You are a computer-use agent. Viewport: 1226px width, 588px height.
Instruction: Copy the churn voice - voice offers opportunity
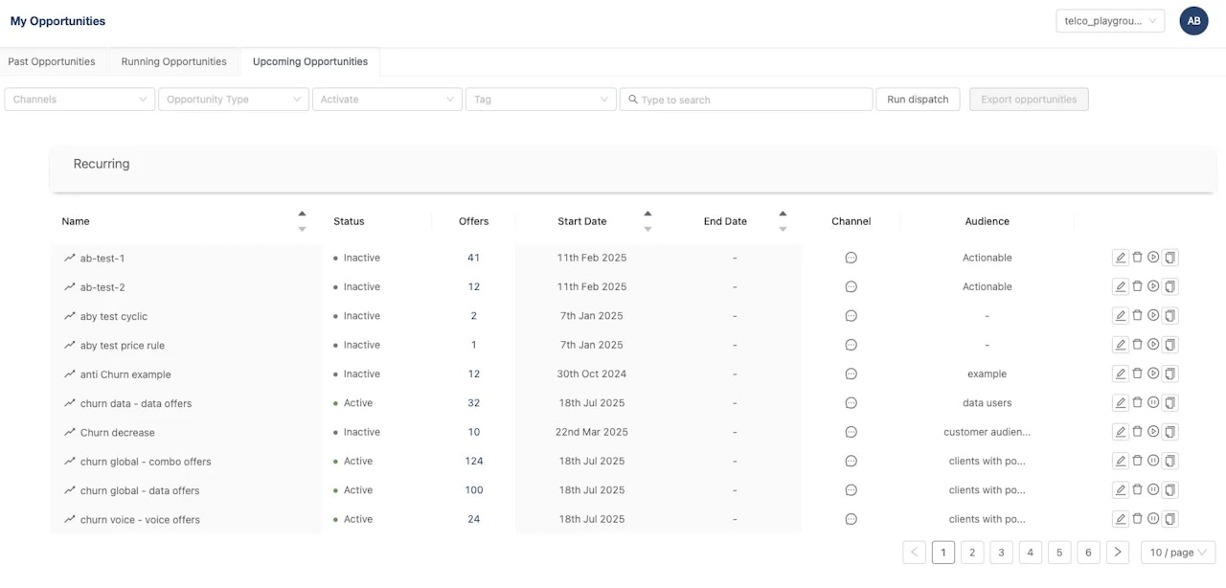1170,519
